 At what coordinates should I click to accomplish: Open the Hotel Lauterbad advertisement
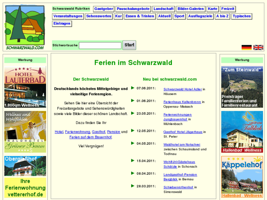click(25, 87)
